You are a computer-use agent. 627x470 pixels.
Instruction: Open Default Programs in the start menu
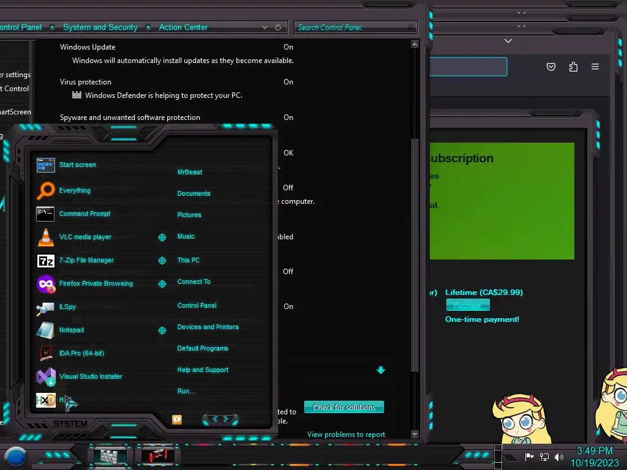(202, 348)
